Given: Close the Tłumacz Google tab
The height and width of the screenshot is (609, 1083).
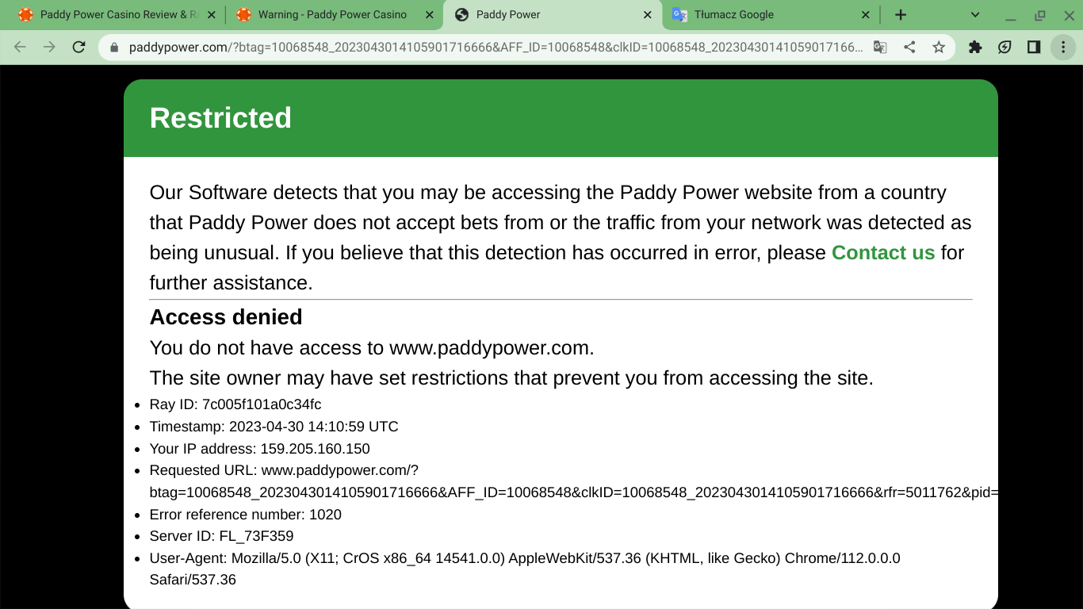Looking at the screenshot, I should 865,15.
